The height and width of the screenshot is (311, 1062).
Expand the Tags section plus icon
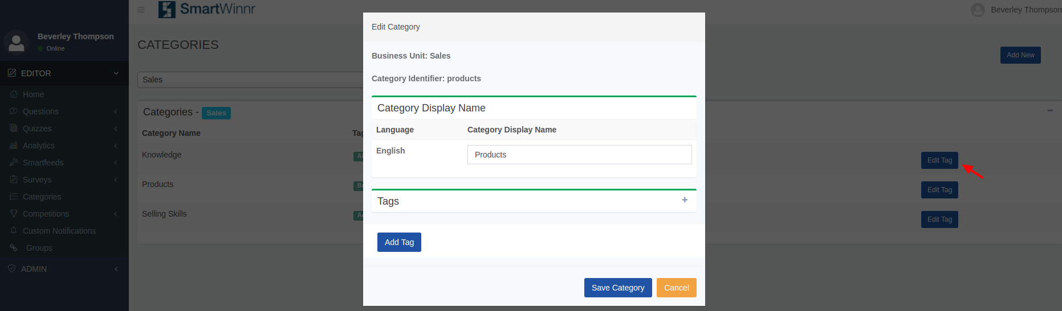[685, 200]
